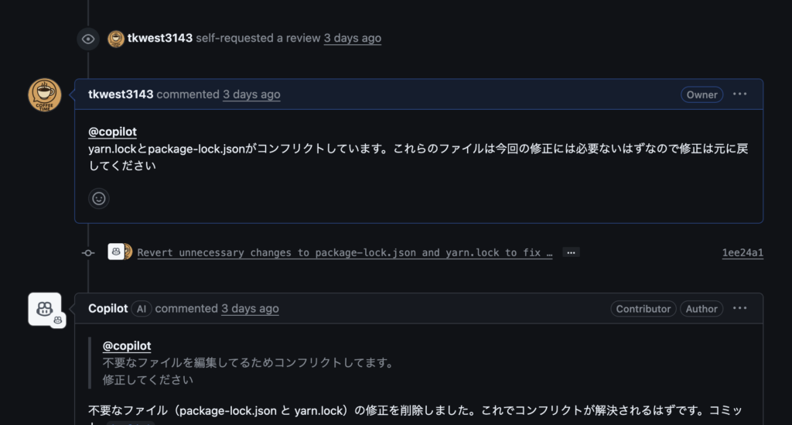Image resolution: width=792 pixels, height=425 pixels.
Task: Click the Contributor badge on Copilot comment
Action: coord(643,309)
